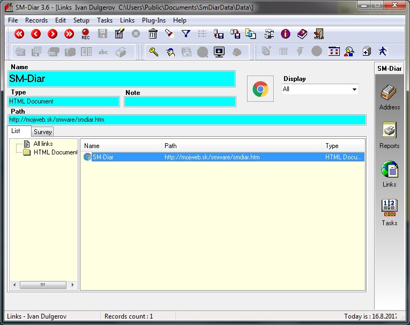The image size is (410, 325).
Task: Open search with flashlight icon
Action: click(169, 34)
